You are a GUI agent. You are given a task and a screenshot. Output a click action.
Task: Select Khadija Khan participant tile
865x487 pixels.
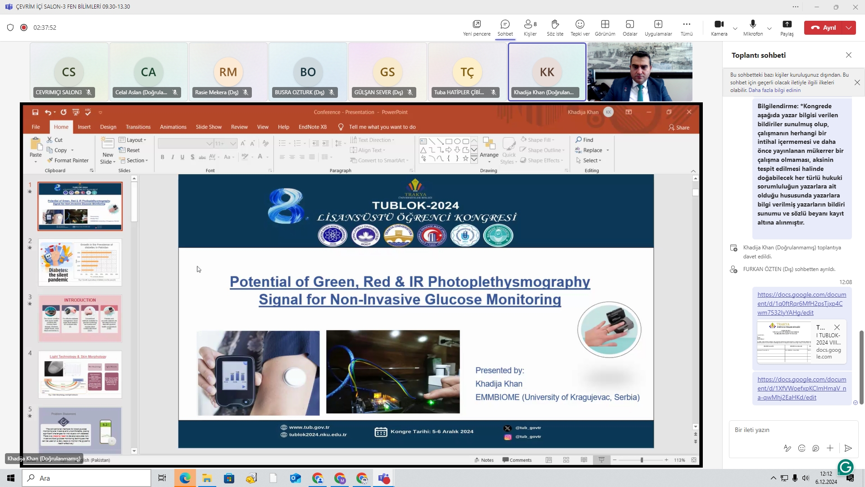click(547, 72)
